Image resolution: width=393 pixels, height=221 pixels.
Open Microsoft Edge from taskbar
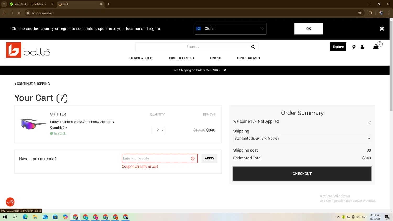(25, 217)
